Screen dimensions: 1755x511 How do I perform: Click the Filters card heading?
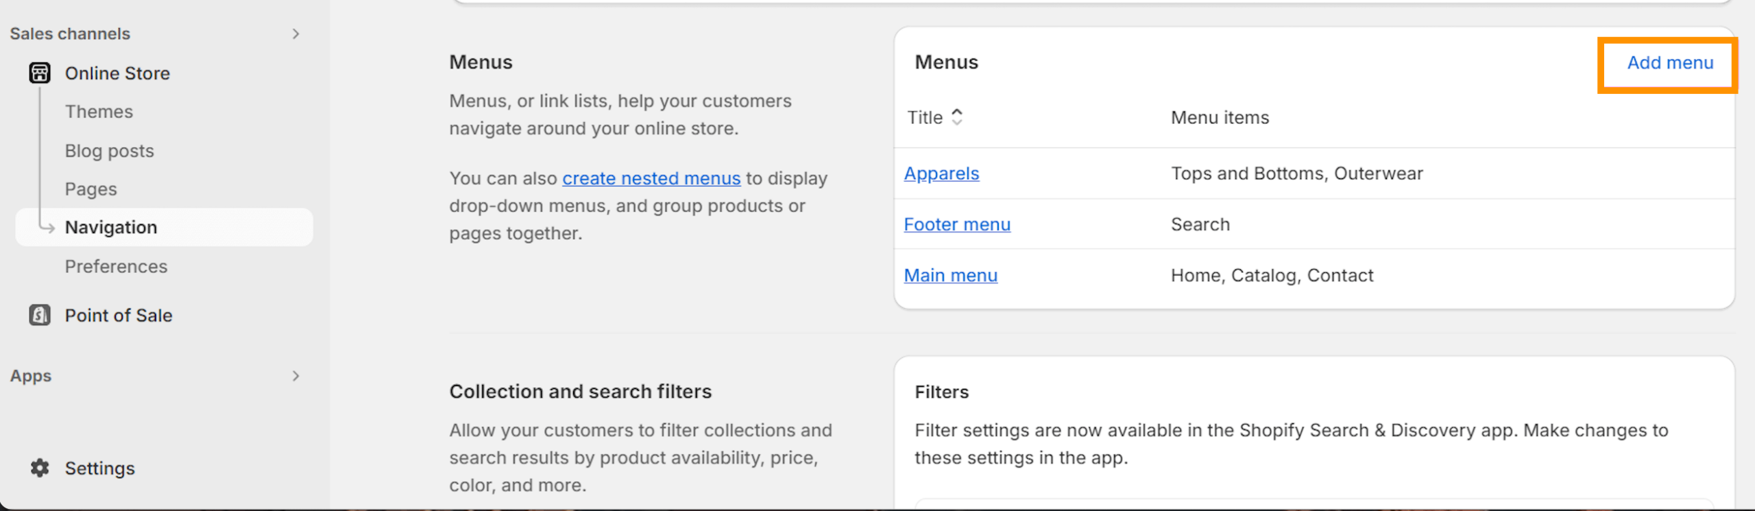coord(941,392)
